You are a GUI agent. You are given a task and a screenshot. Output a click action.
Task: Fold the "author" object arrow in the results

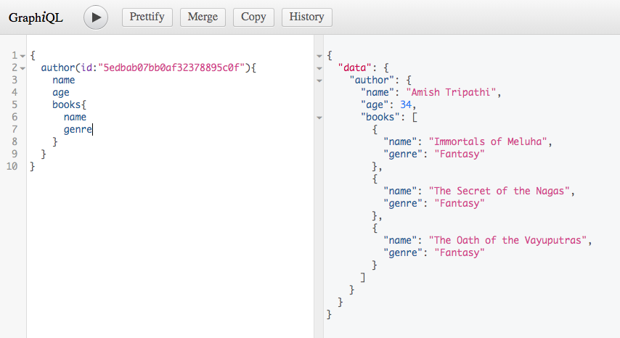pos(319,81)
